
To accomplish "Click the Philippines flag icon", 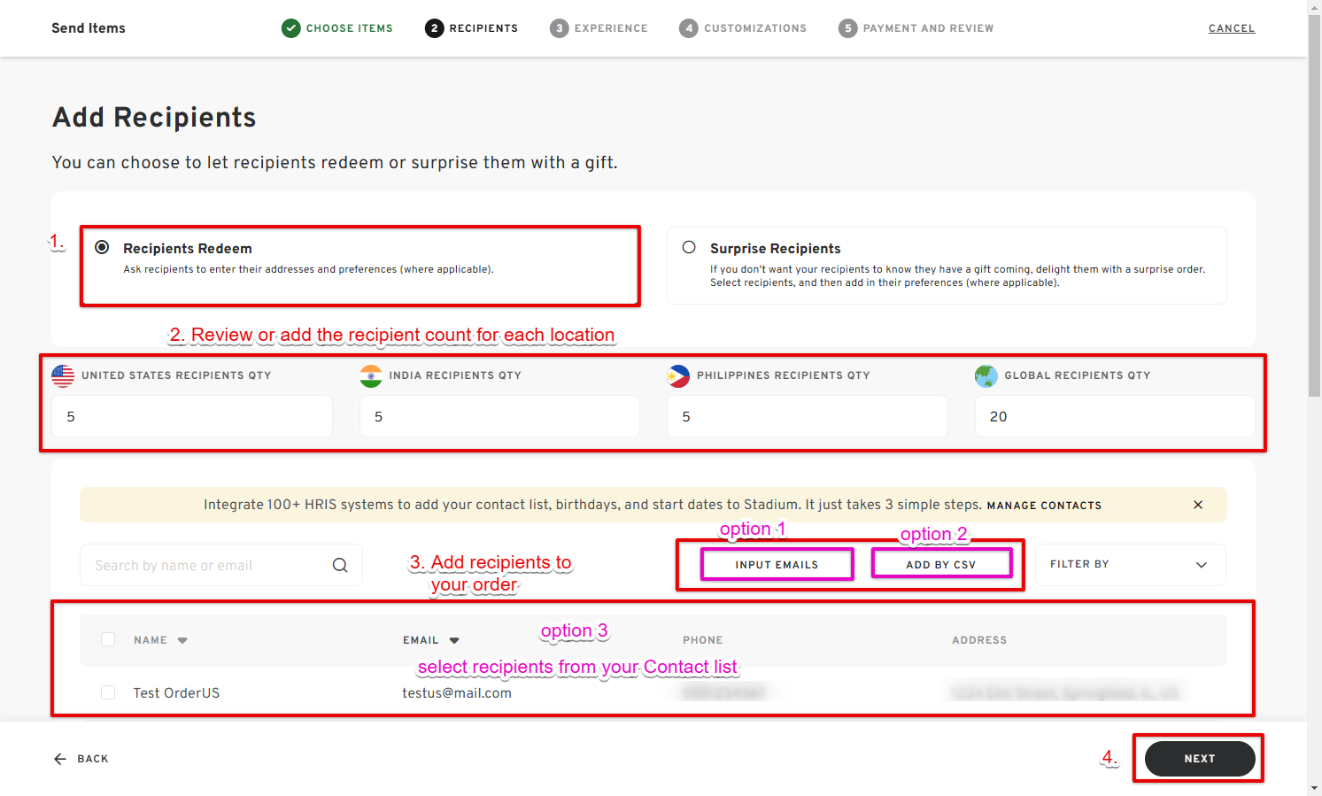I will pyautogui.click(x=678, y=375).
